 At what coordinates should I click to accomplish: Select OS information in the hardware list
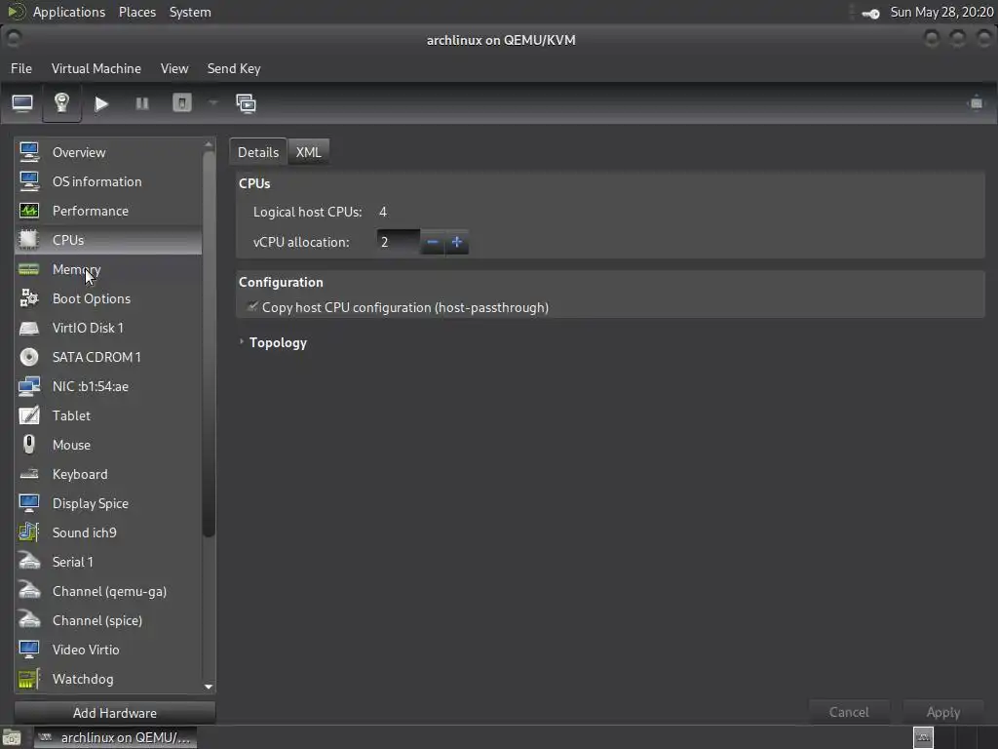coord(108,181)
